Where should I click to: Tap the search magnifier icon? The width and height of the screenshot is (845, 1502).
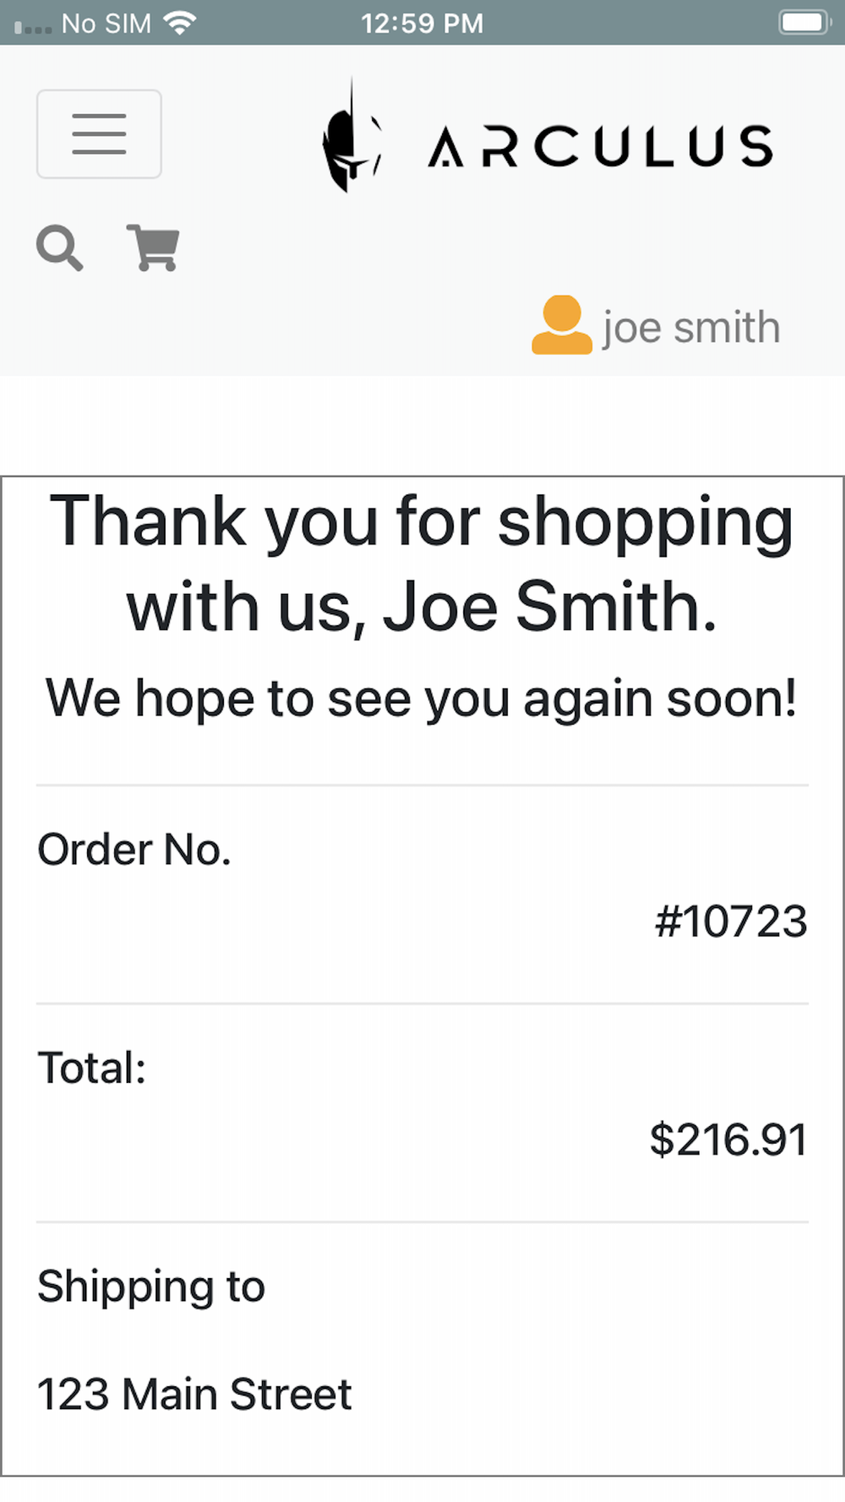pyautogui.click(x=60, y=248)
